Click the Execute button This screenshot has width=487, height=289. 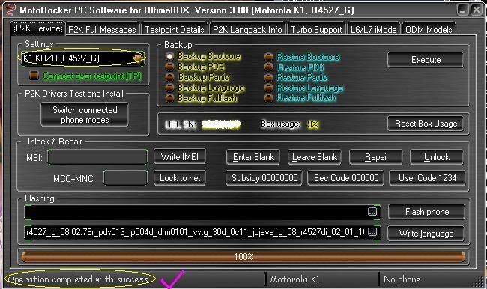pyautogui.click(x=426, y=60)
